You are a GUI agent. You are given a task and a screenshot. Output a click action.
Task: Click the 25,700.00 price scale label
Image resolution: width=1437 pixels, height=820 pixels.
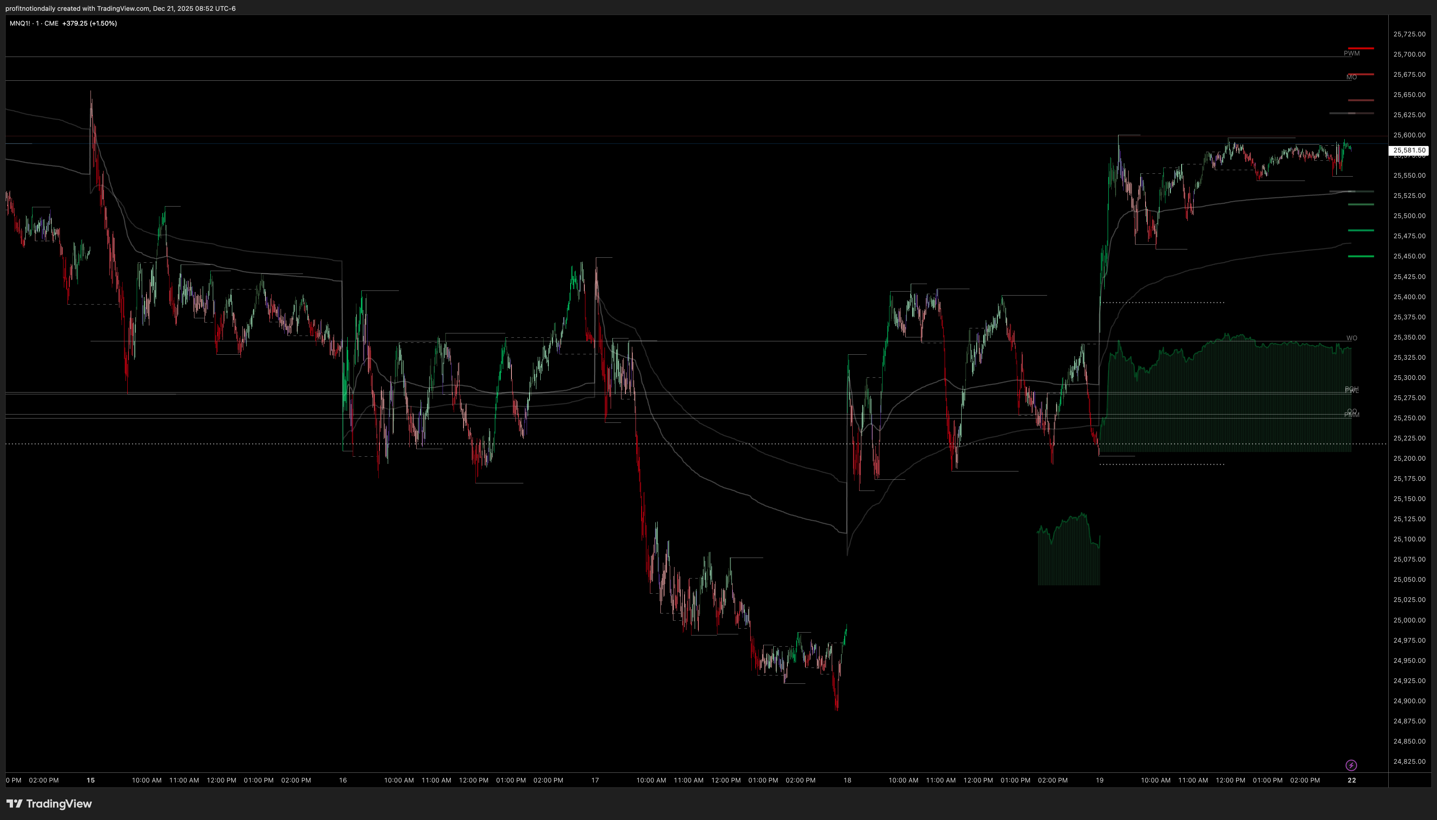(x=1409, y=54)
